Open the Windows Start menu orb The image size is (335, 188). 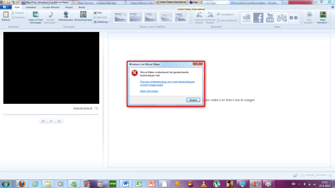[6, 184]
